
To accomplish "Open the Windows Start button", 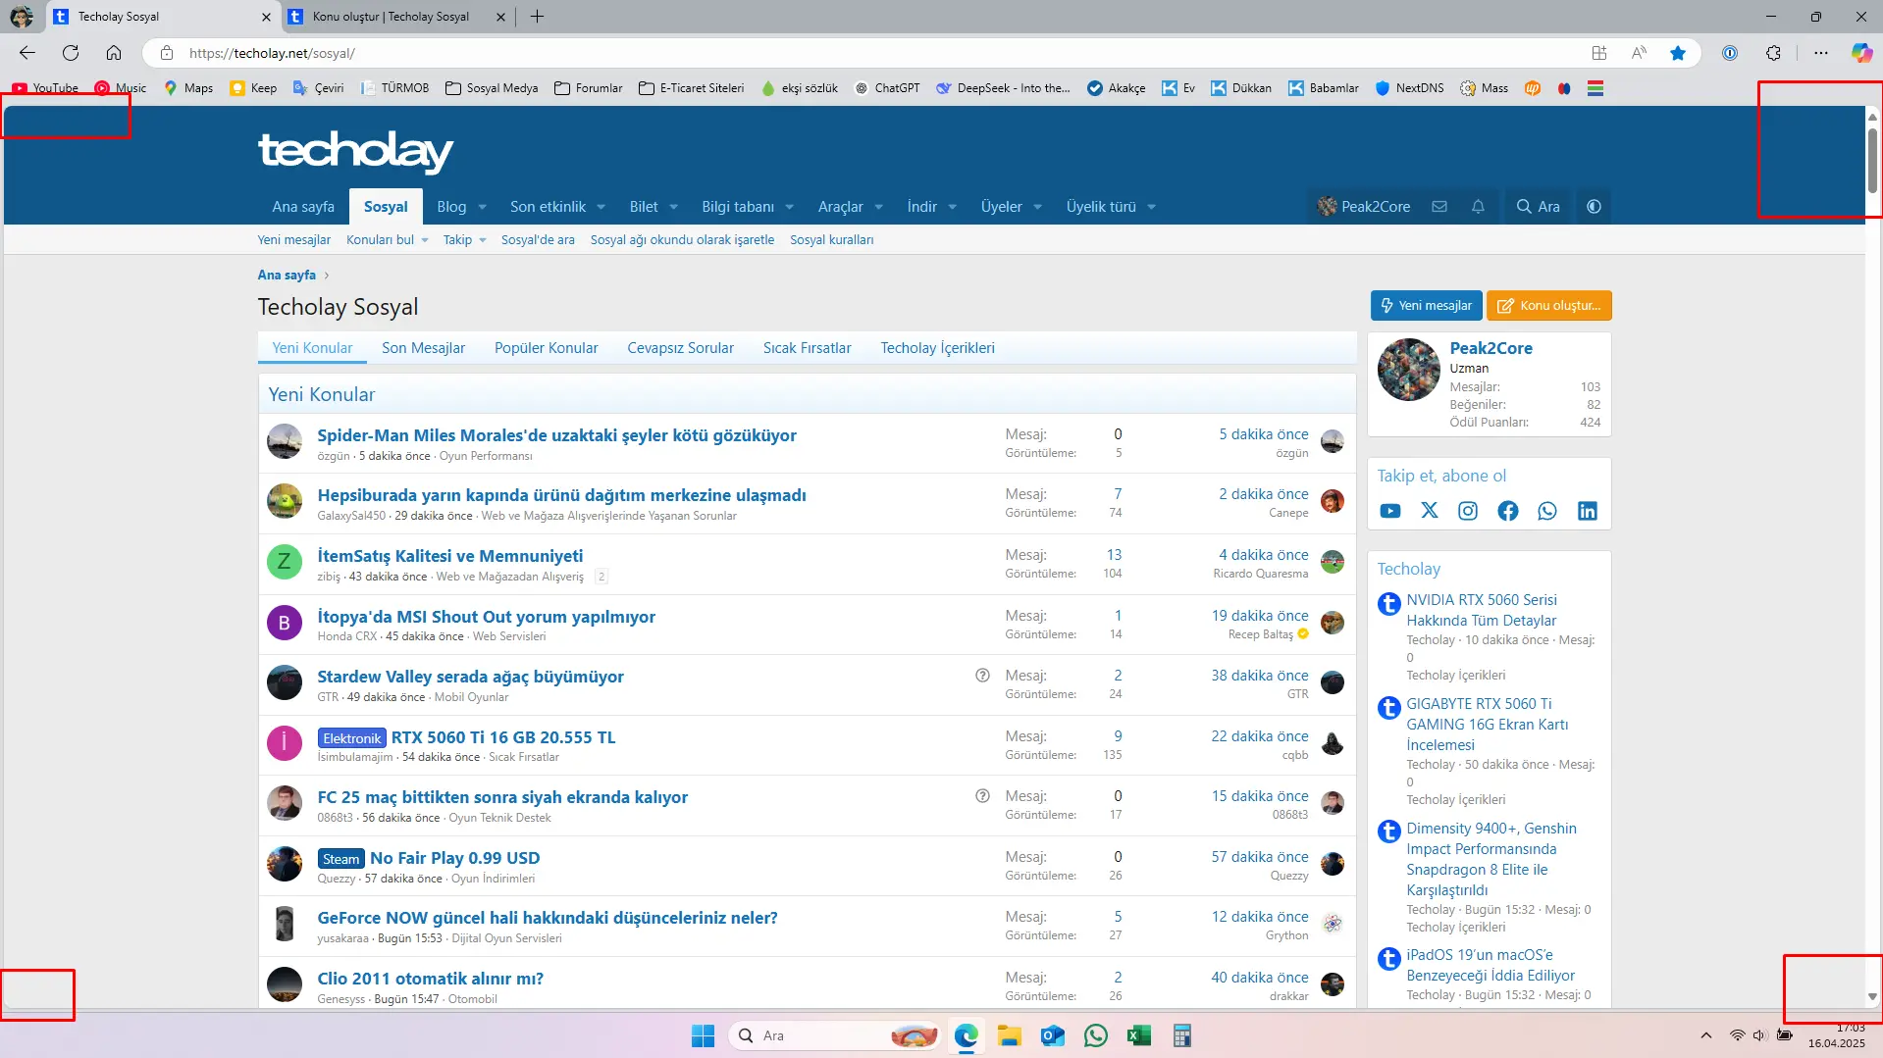I will tap(703, 1035).
